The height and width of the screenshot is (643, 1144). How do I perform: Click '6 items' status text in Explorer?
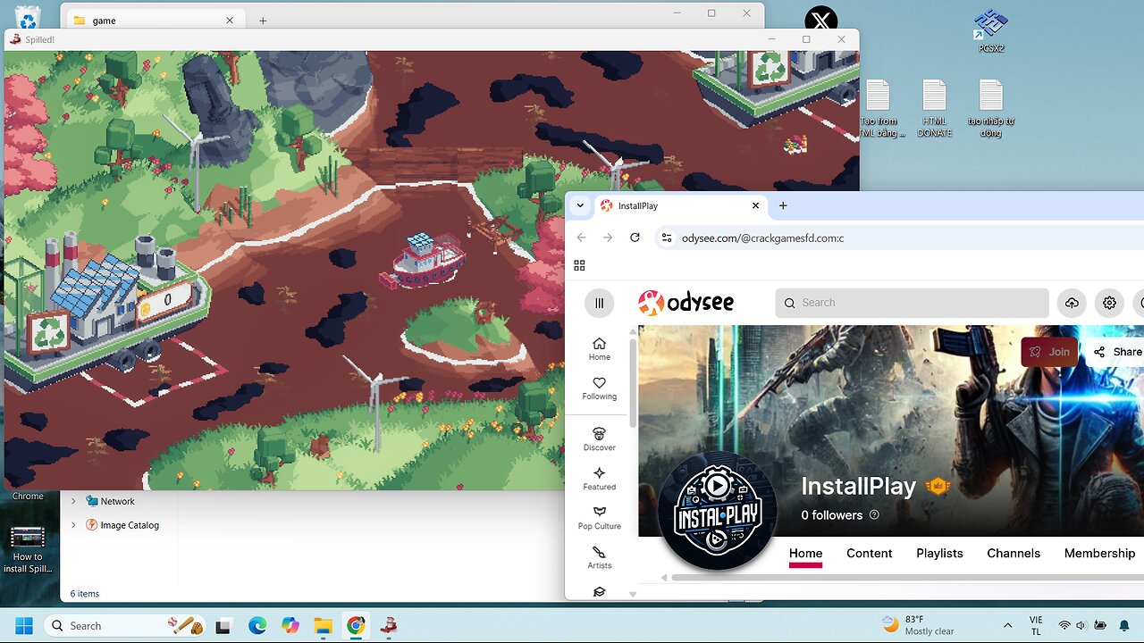tap(85, 593)
